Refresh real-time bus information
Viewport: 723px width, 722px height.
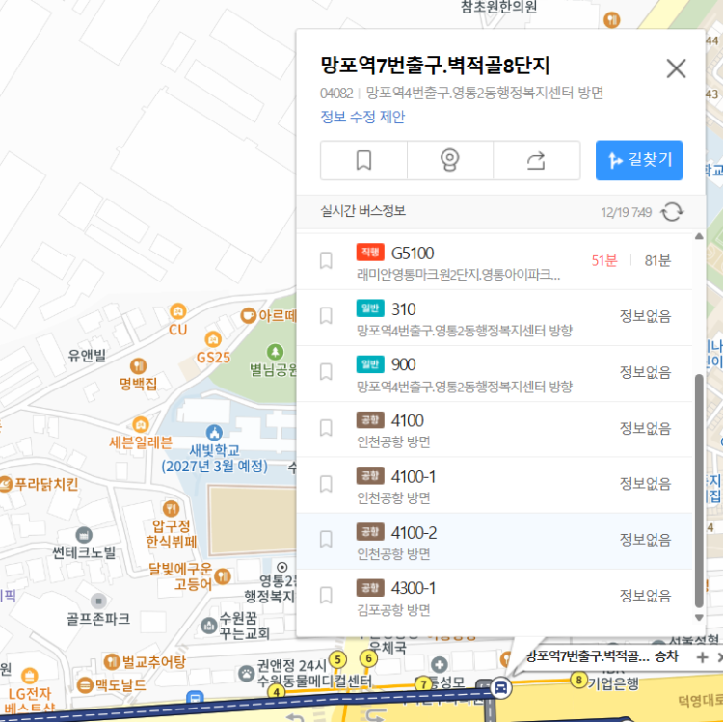(673, 211)
